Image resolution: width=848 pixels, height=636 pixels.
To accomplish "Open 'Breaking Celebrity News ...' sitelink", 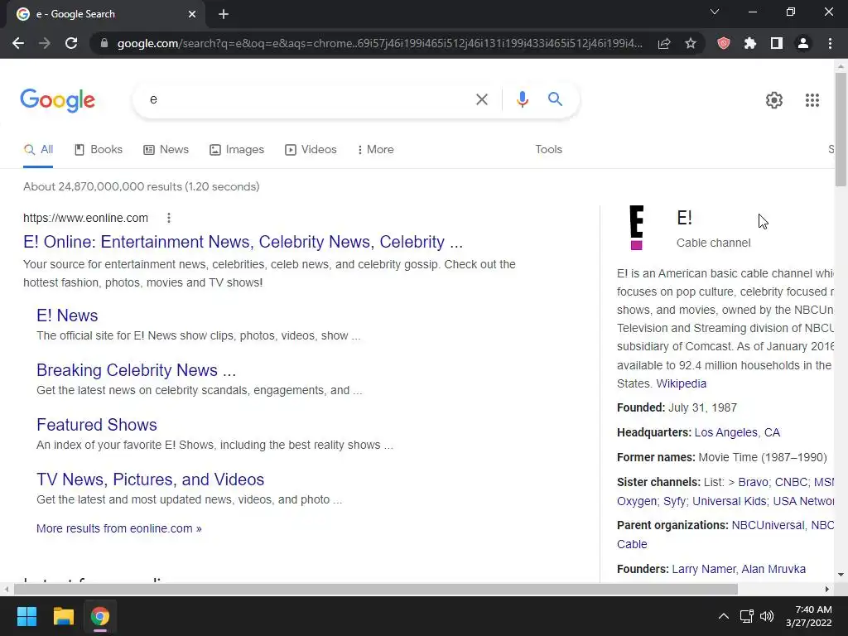I will pos(137,370).
